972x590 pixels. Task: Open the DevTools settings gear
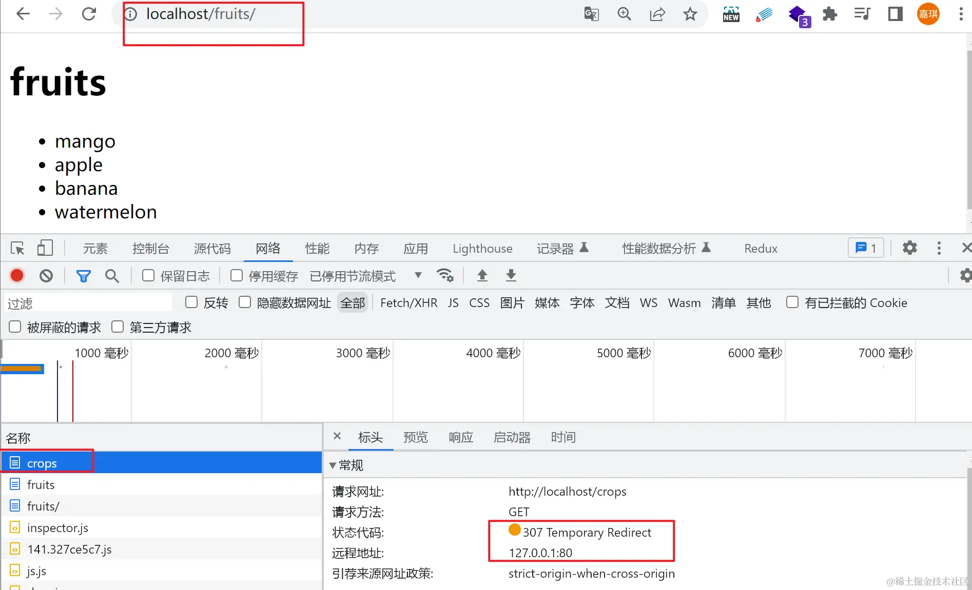click(910, 248)
